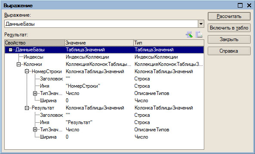Collapse the Результат column node
255x154 pixels.
[x=27, y=108]
